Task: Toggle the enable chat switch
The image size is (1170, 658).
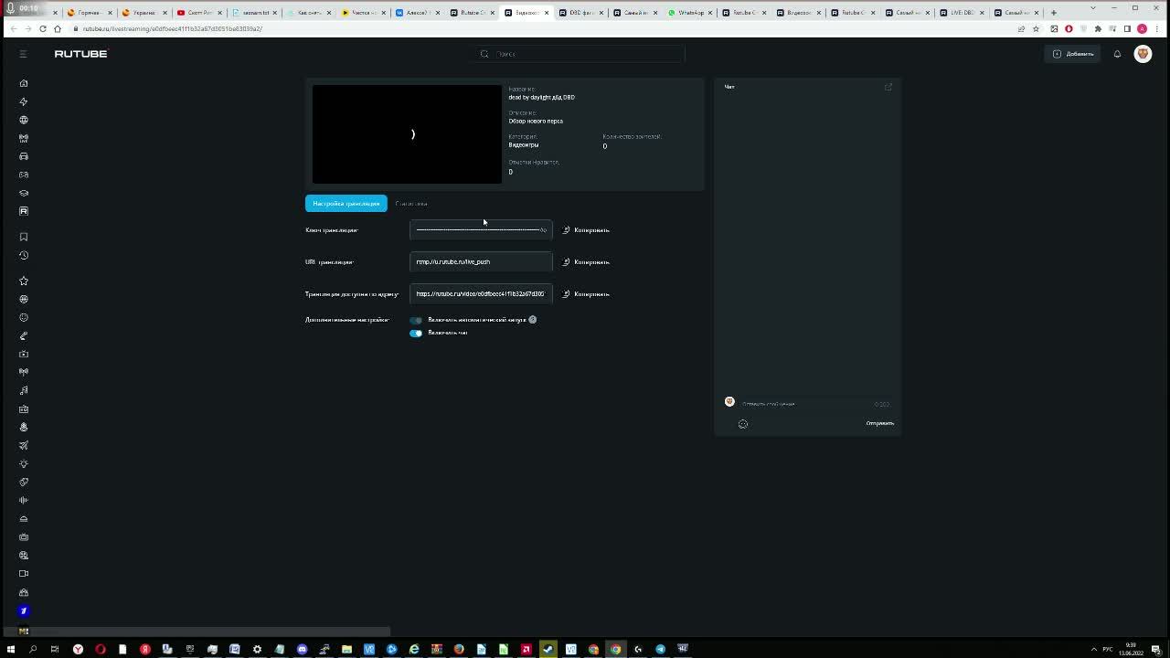Action: (x=416, y=333)
